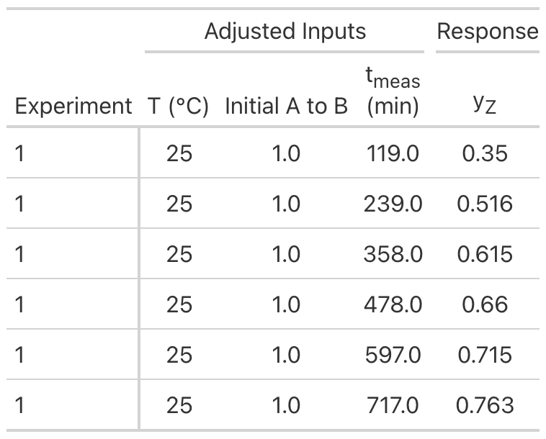Click the 597.0 measurement time cell
546x439 pixels.
tap(393, 356)
